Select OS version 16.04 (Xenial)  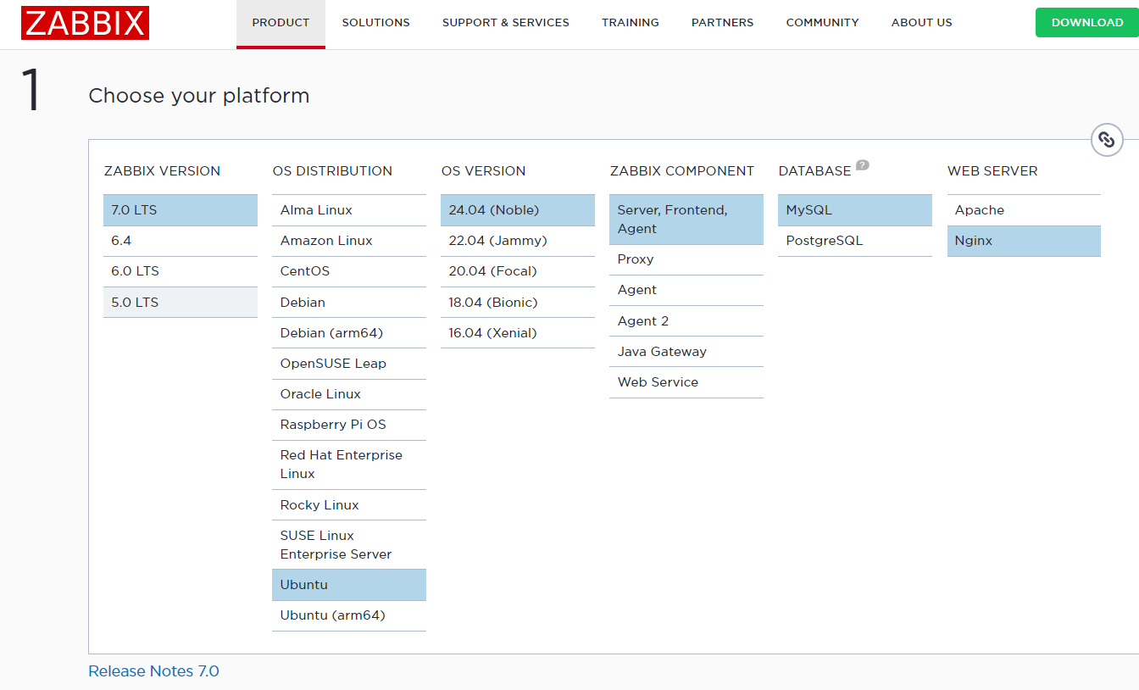pyautogui.click(x=518, y=333)
